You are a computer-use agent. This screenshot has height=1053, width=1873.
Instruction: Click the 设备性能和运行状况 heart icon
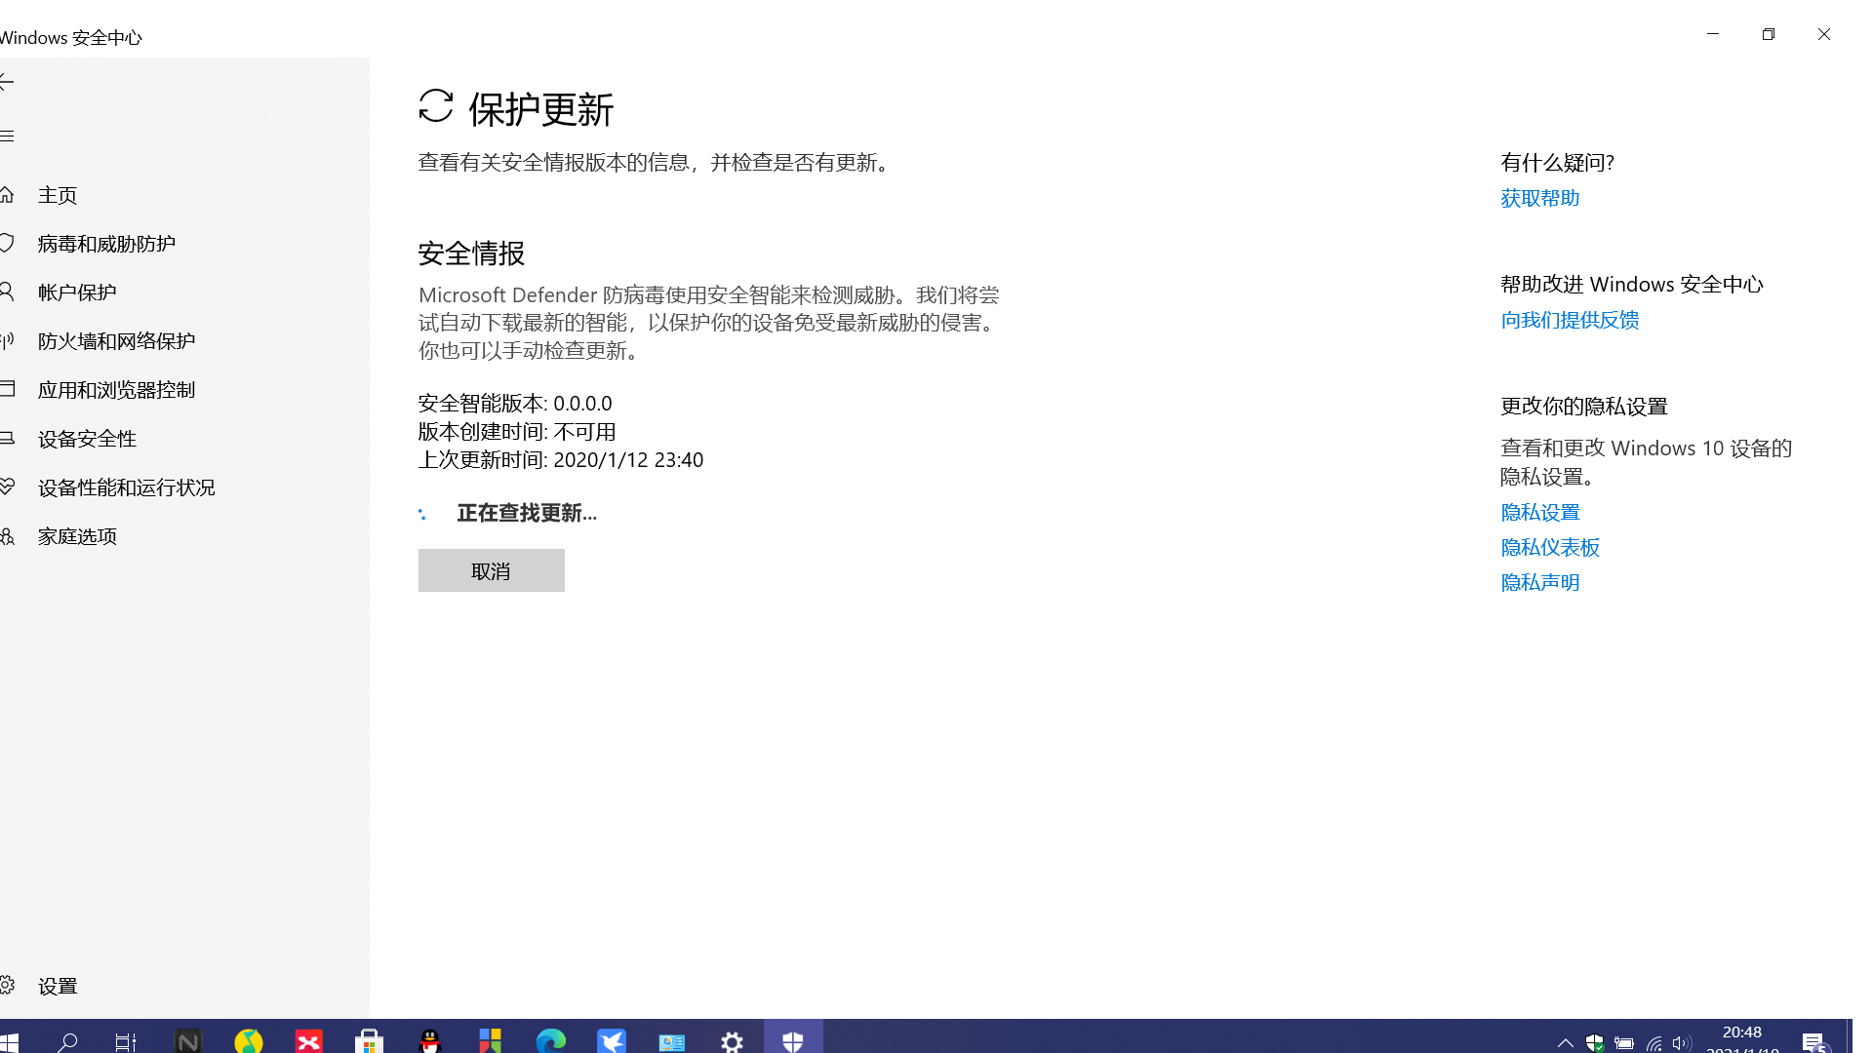(7, 487)
